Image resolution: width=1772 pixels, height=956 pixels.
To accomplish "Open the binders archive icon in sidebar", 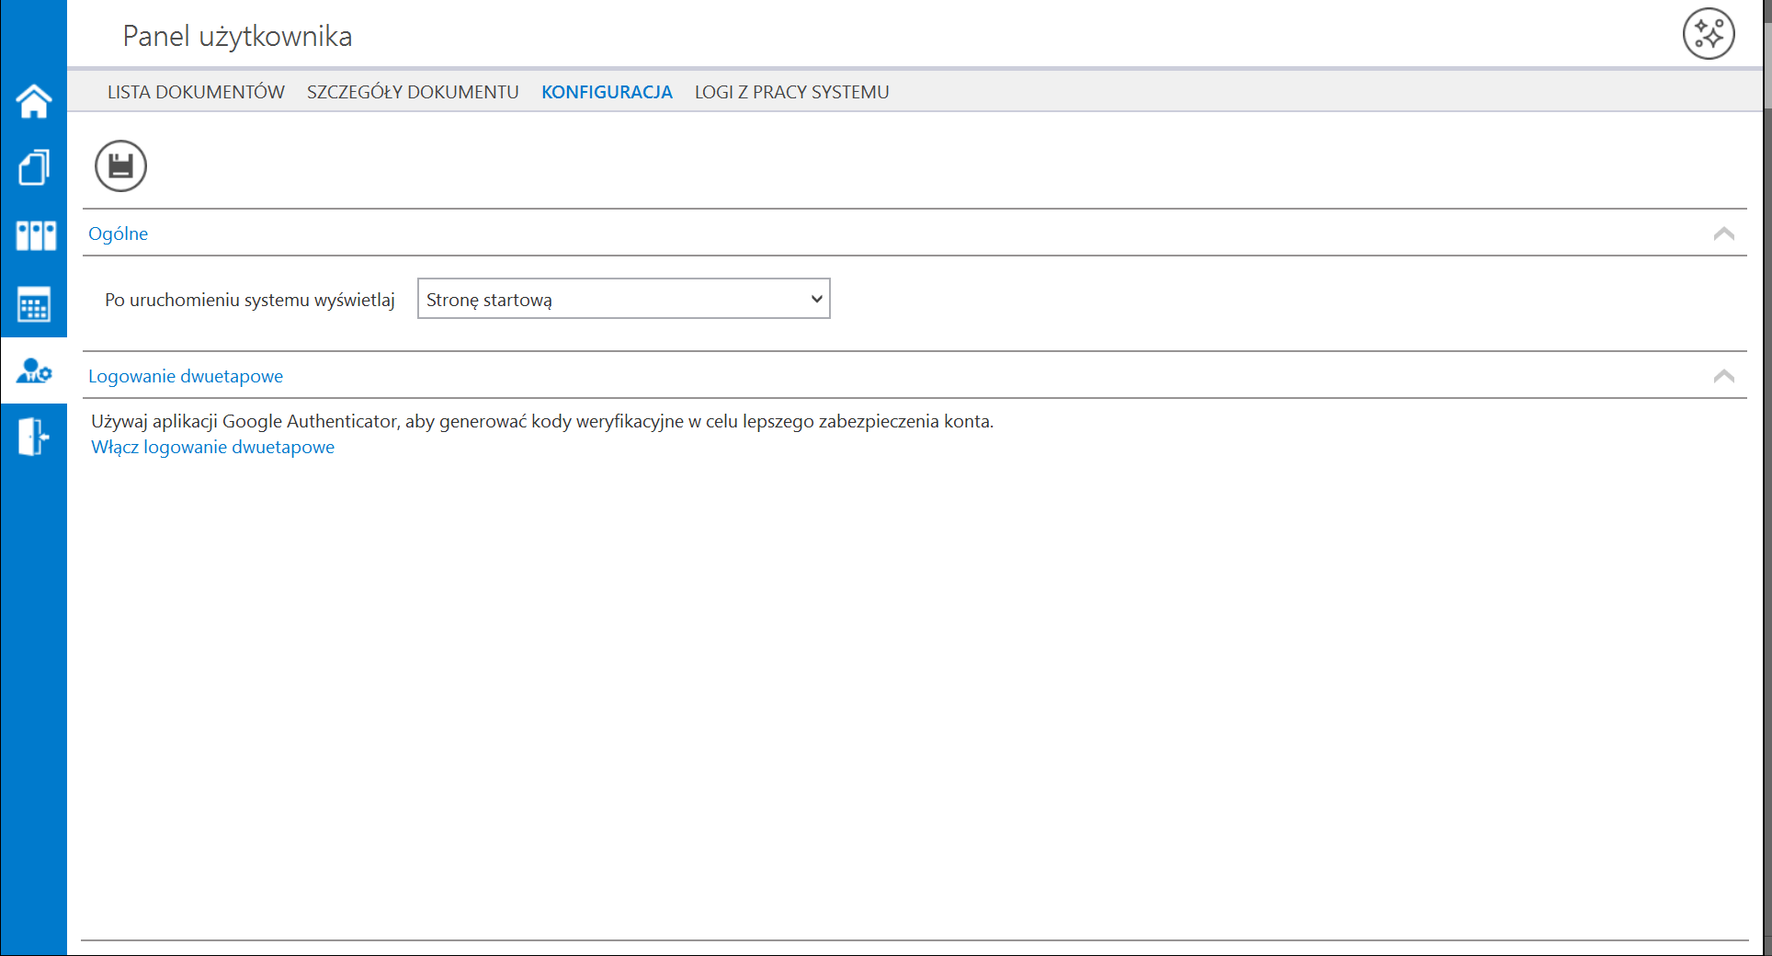I will point(36,235).
